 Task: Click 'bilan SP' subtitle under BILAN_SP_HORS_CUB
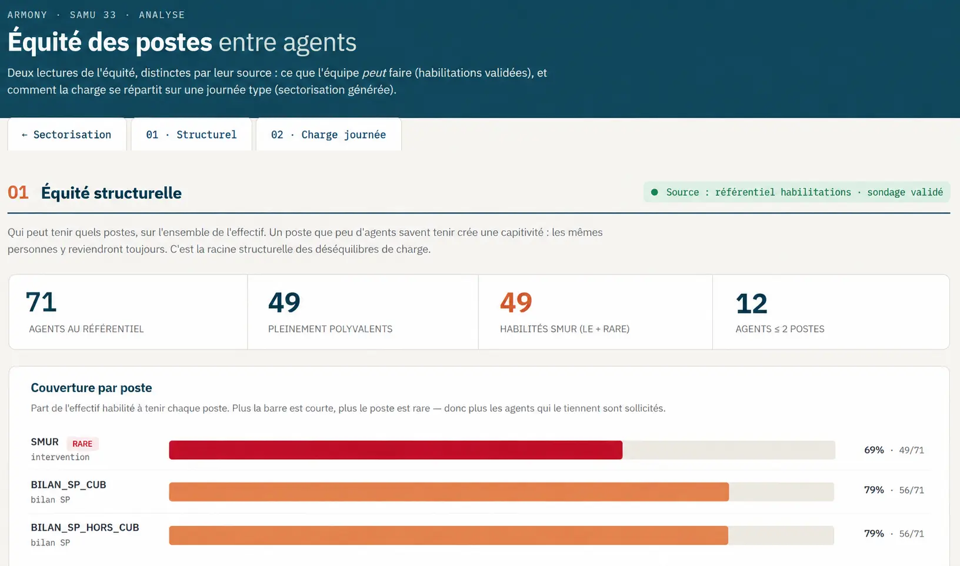50,542
